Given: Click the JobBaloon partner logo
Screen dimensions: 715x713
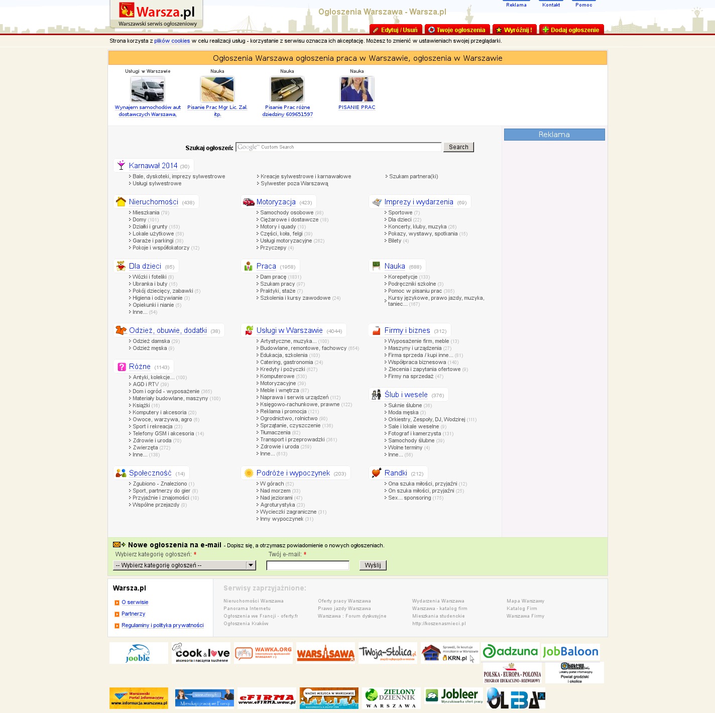Looking at the screenshot, I should (570, 652).
